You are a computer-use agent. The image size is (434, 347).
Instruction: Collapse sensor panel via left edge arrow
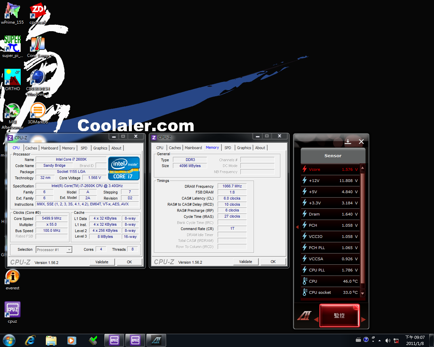tap(297, 227)
